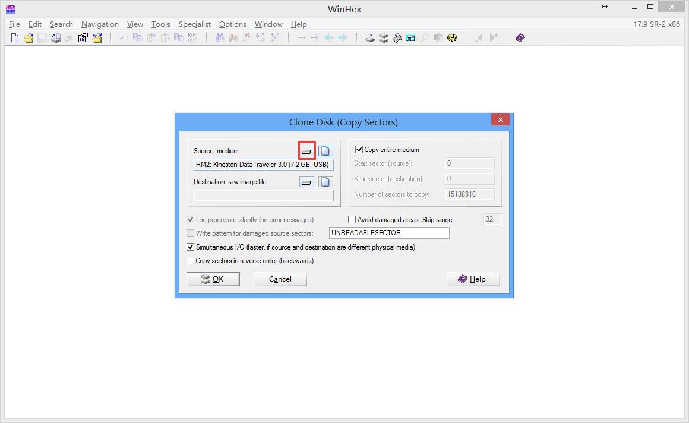Viewport: 689px width, 423px height.
Task: Open the File menu
Action: (14, 24)
